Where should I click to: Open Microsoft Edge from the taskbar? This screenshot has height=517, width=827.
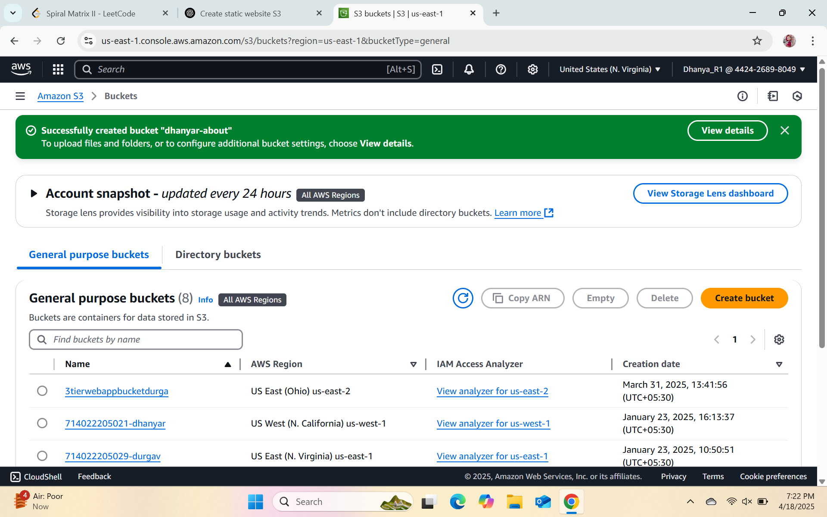[x=457, y=501]
